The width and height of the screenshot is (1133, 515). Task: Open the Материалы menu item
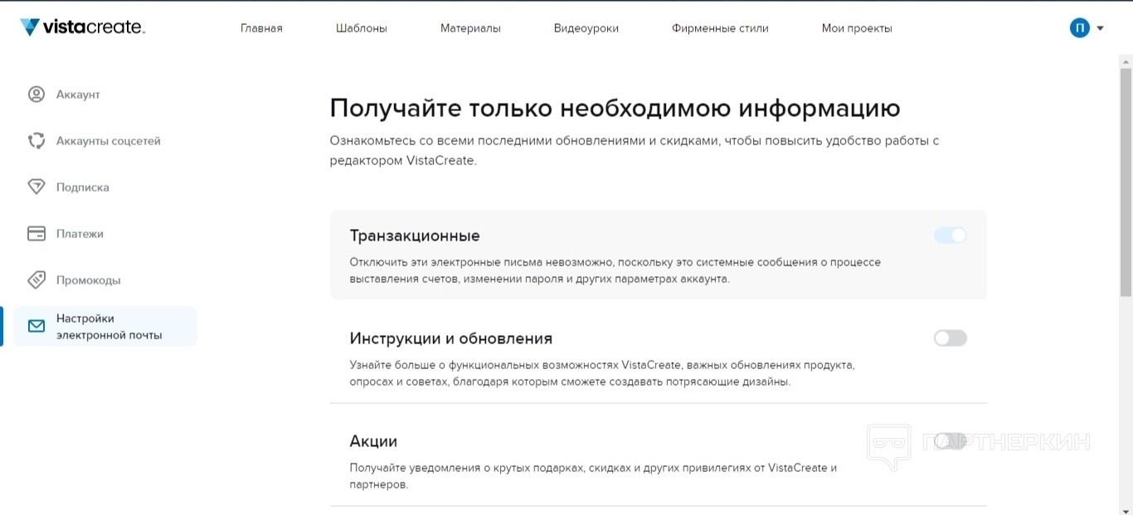470,28
